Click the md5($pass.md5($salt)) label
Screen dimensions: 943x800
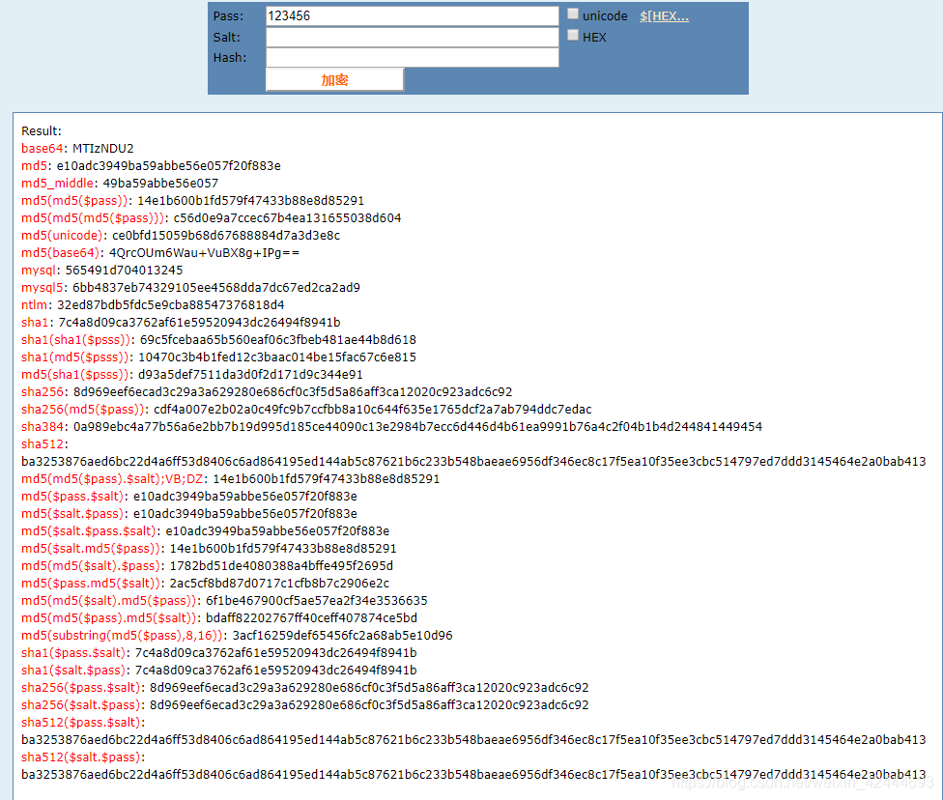pyautogui.click(x=92, y=585)
